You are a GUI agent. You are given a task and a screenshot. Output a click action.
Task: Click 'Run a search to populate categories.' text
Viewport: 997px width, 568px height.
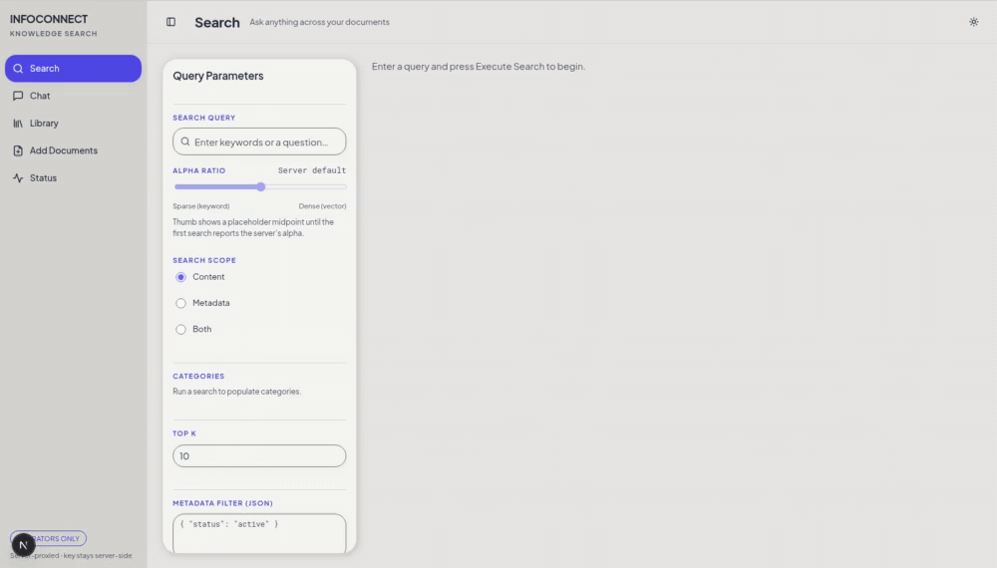(236, 392)
